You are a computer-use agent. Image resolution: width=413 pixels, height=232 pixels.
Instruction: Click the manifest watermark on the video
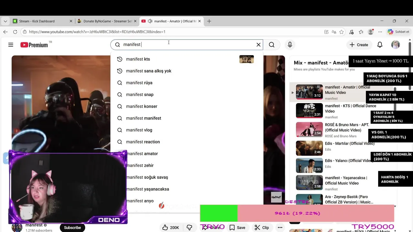point(276,197)
